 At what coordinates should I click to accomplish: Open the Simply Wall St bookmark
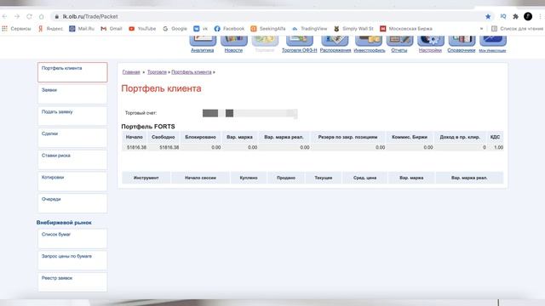click(353, 29)
